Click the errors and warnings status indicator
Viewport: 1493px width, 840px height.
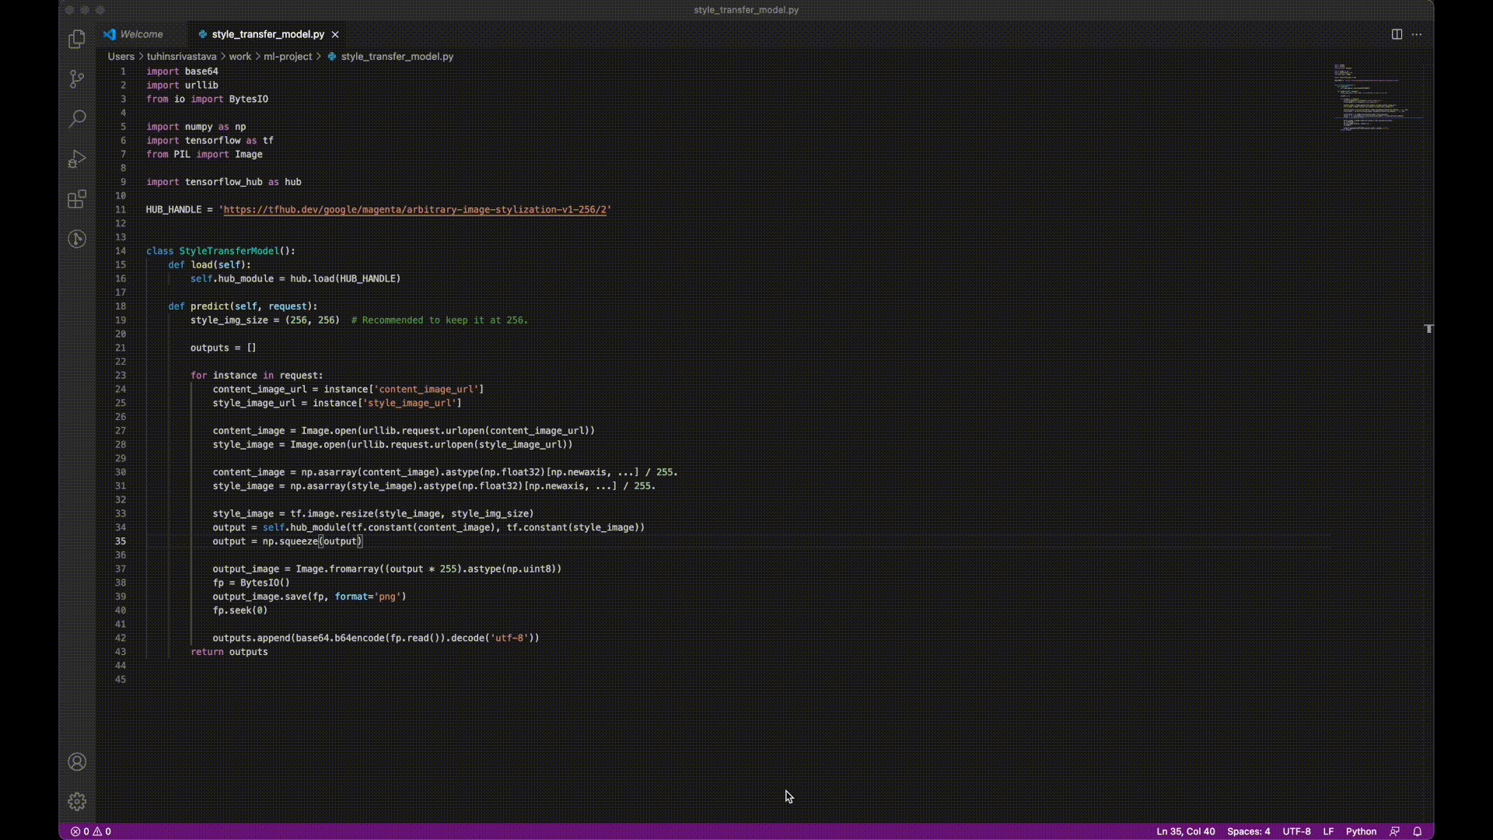point(91,831)
